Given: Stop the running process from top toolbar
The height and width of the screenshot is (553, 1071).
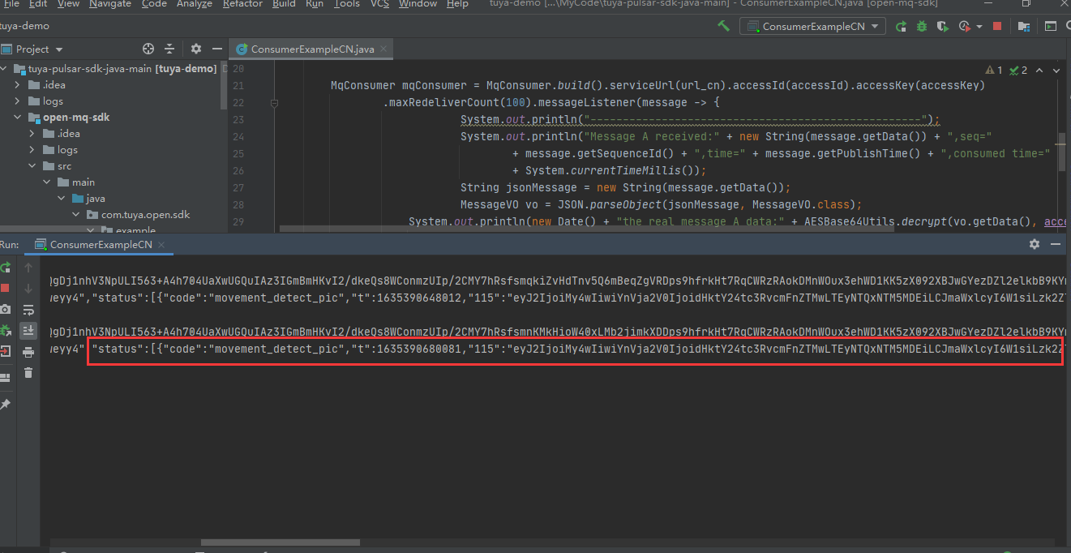Looking at the screenshot, I should (x=997, y=26).
